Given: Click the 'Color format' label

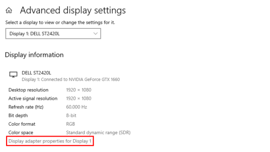Looking at the screenshot, I should coord(22,124).
